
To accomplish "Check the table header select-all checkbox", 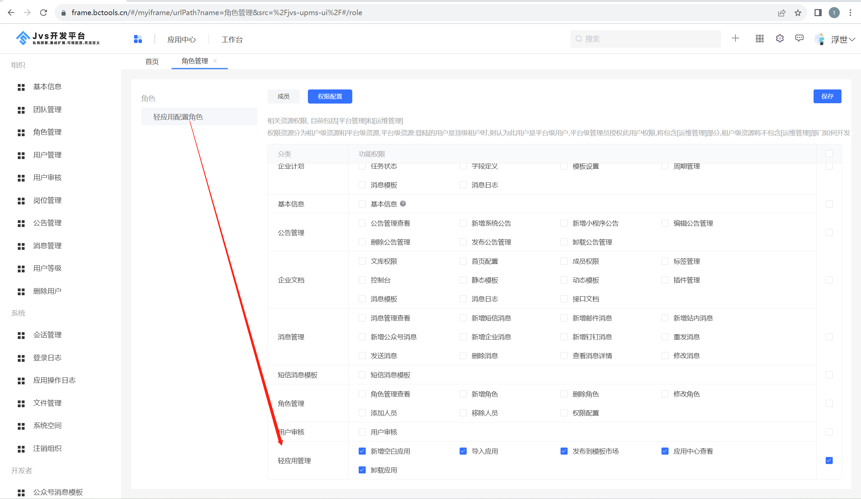I will tap(829, 154).
